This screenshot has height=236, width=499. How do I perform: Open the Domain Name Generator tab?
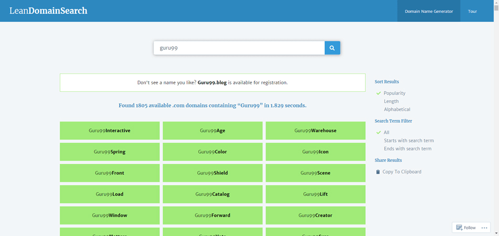[429, 11]
